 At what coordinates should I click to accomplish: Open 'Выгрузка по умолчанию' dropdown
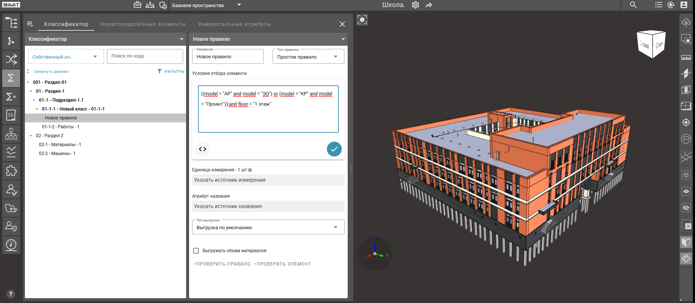(268, 227)
